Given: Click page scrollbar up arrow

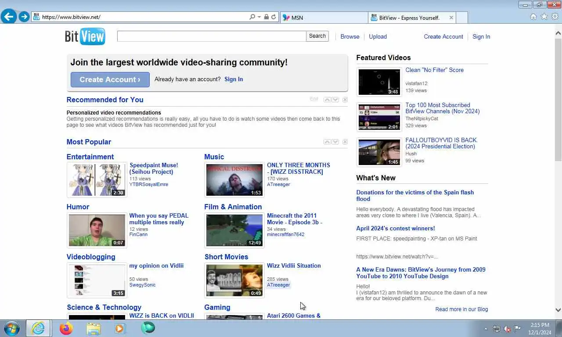Looking at the screenshot, I should coord(558,32).
